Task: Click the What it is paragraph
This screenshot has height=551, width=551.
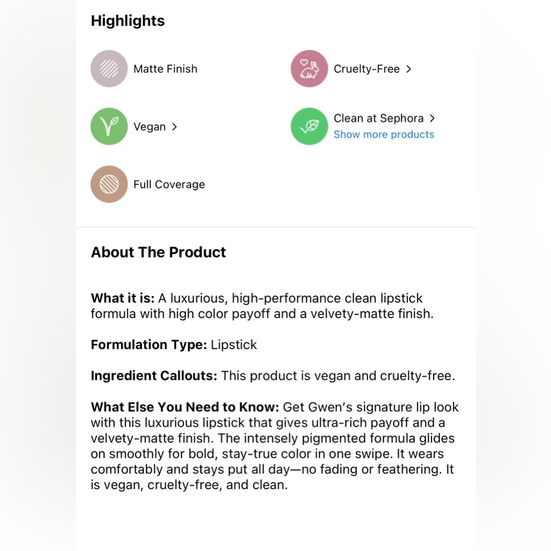Action: [262, 306]
